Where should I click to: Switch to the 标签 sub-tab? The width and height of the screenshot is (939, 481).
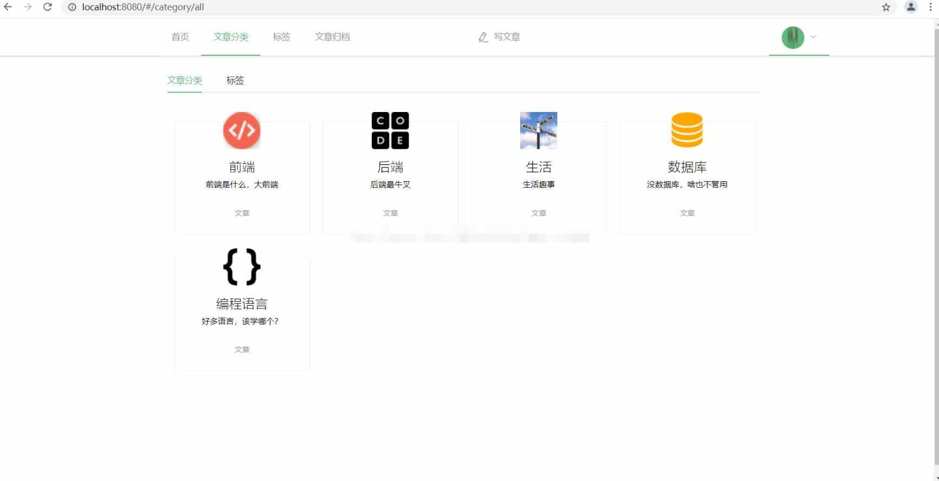pyautogui.click(x=235, y=80)
